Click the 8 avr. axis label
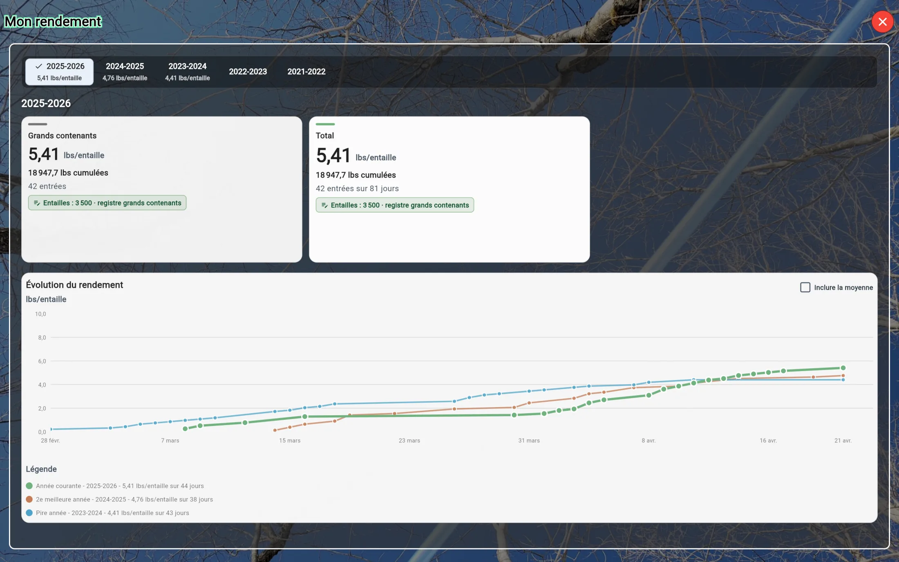Screen dimensions: 899x562 click(649, 441)
